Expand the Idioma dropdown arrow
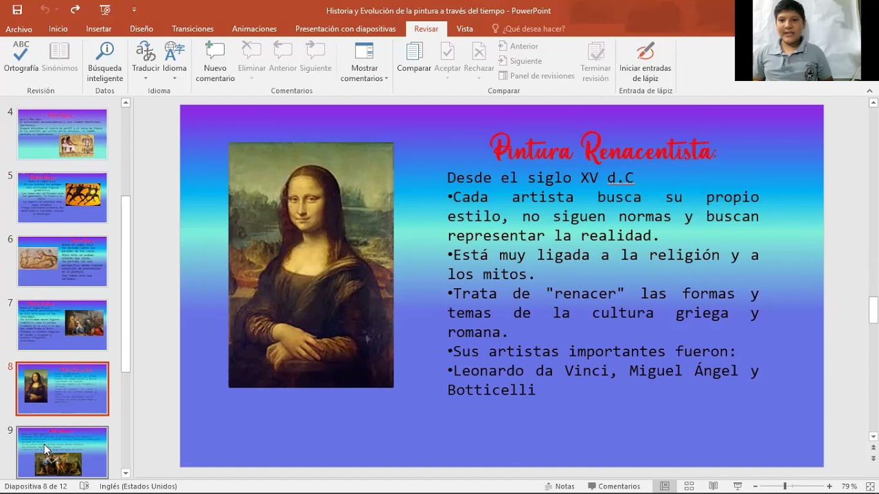The image size is (879, 494). [174, 78]
